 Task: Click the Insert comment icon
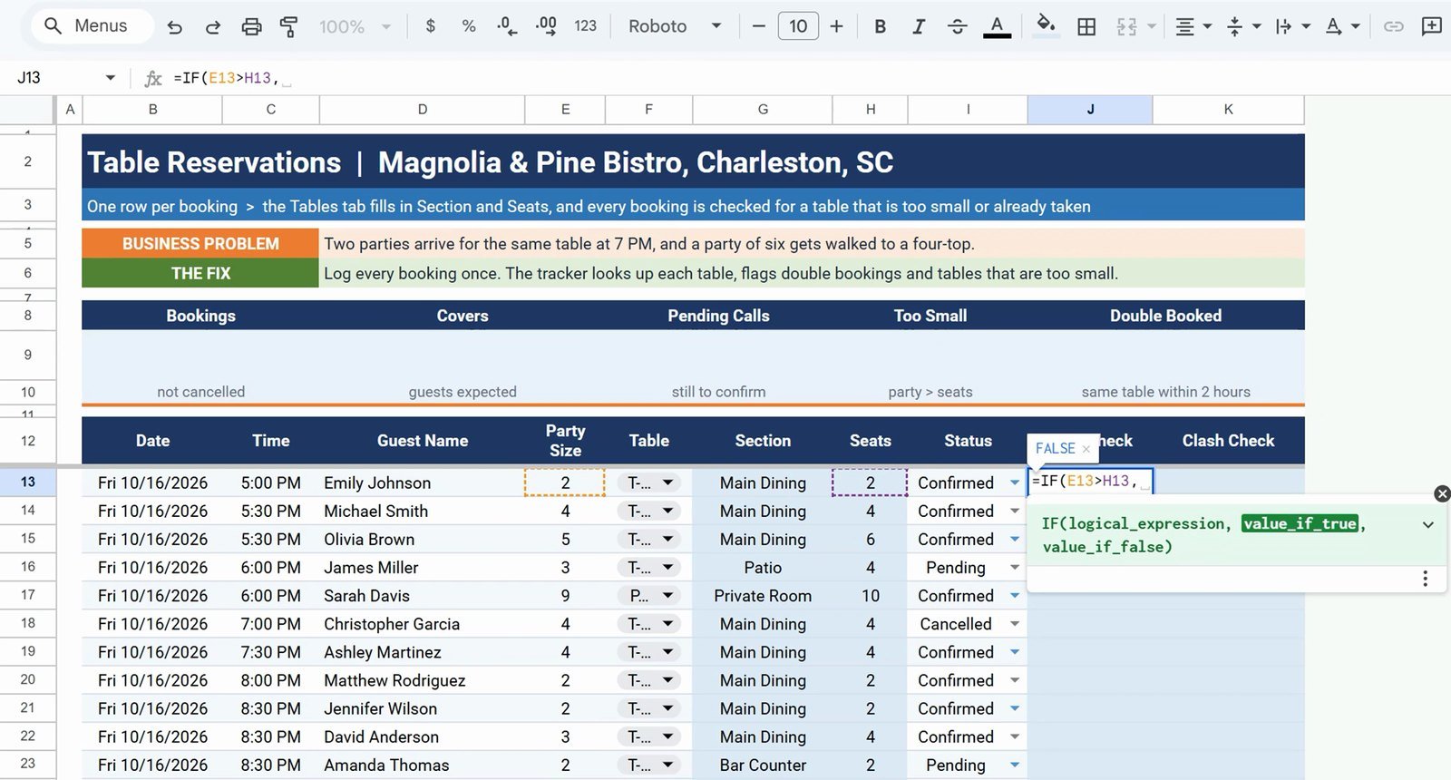[1432, 26]
